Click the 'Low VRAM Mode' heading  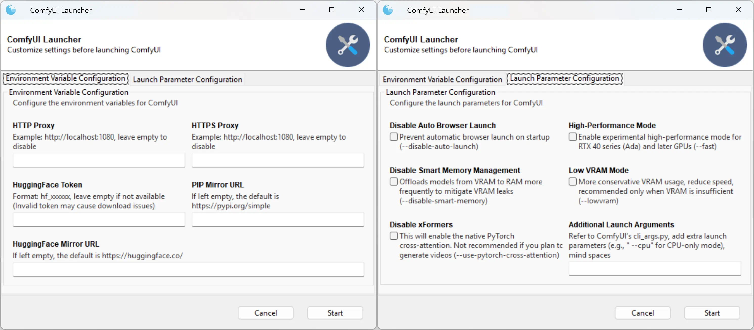[x=598, y=170]
